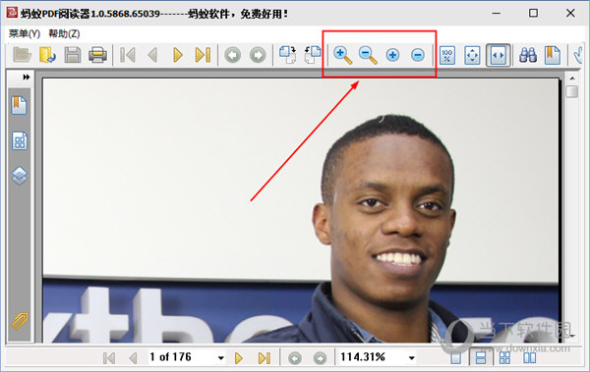
Task: Click the blue plus zoom button
Action: (392, 55)
